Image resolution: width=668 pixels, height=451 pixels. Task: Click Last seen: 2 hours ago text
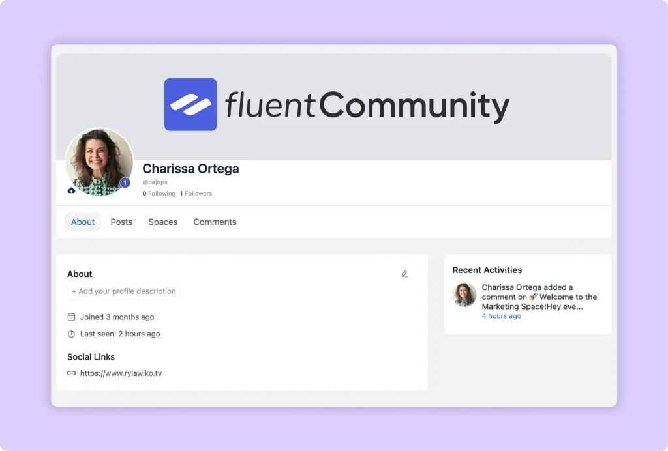(120, 334)
